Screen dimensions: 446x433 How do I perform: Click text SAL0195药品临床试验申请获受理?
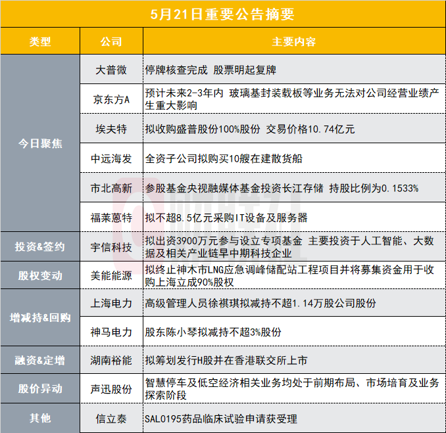click(221, 419)
